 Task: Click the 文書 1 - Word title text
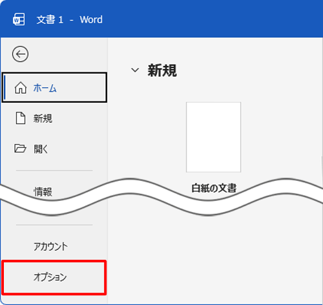[x=70, y=19]
